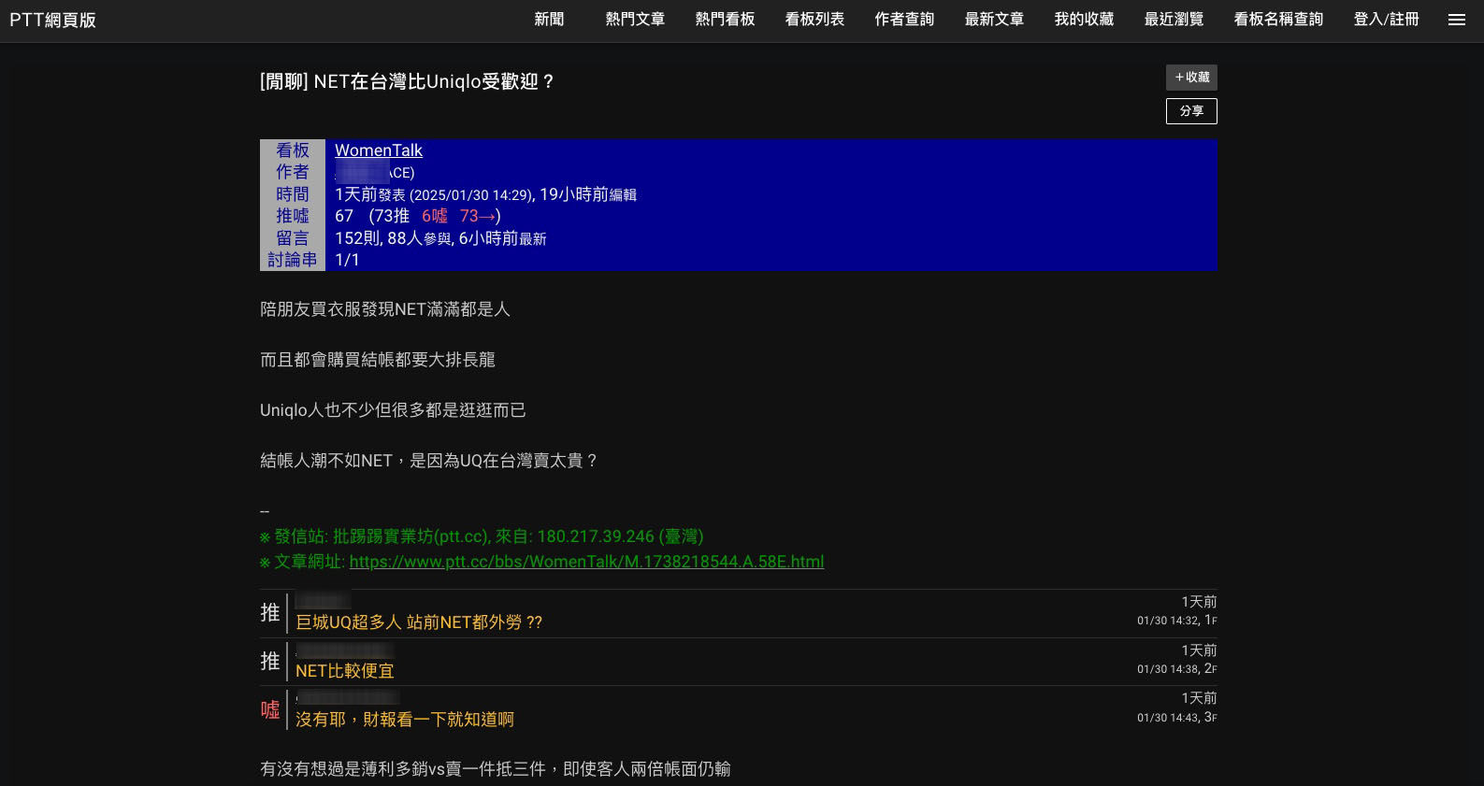Screen dimensions: 1484x786
Task: Click the line 陪朋友買衣服發現NET滿滿都是人
Action: point(385,309)
